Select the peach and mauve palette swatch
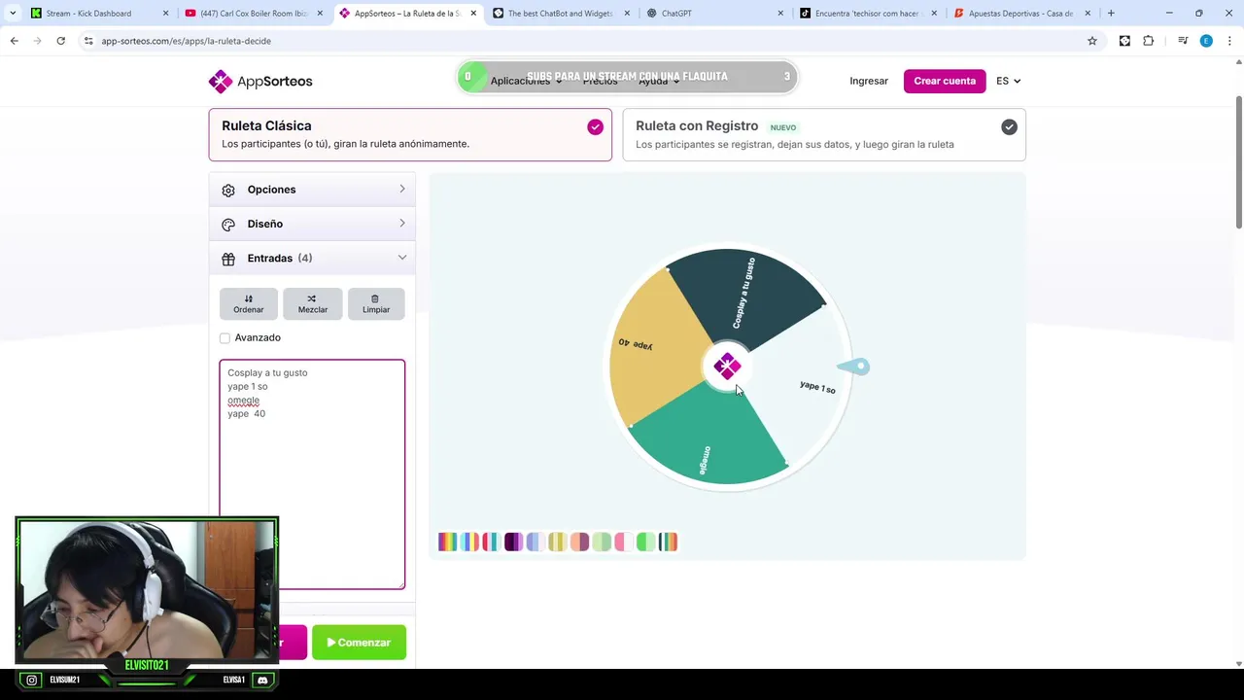 (579, 542)
